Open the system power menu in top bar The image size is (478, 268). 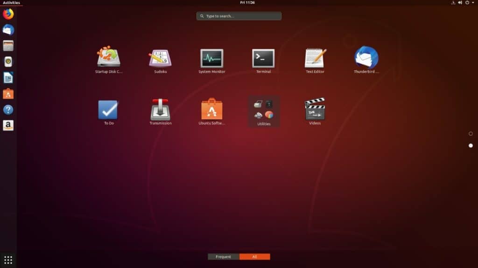pos(467,3)
